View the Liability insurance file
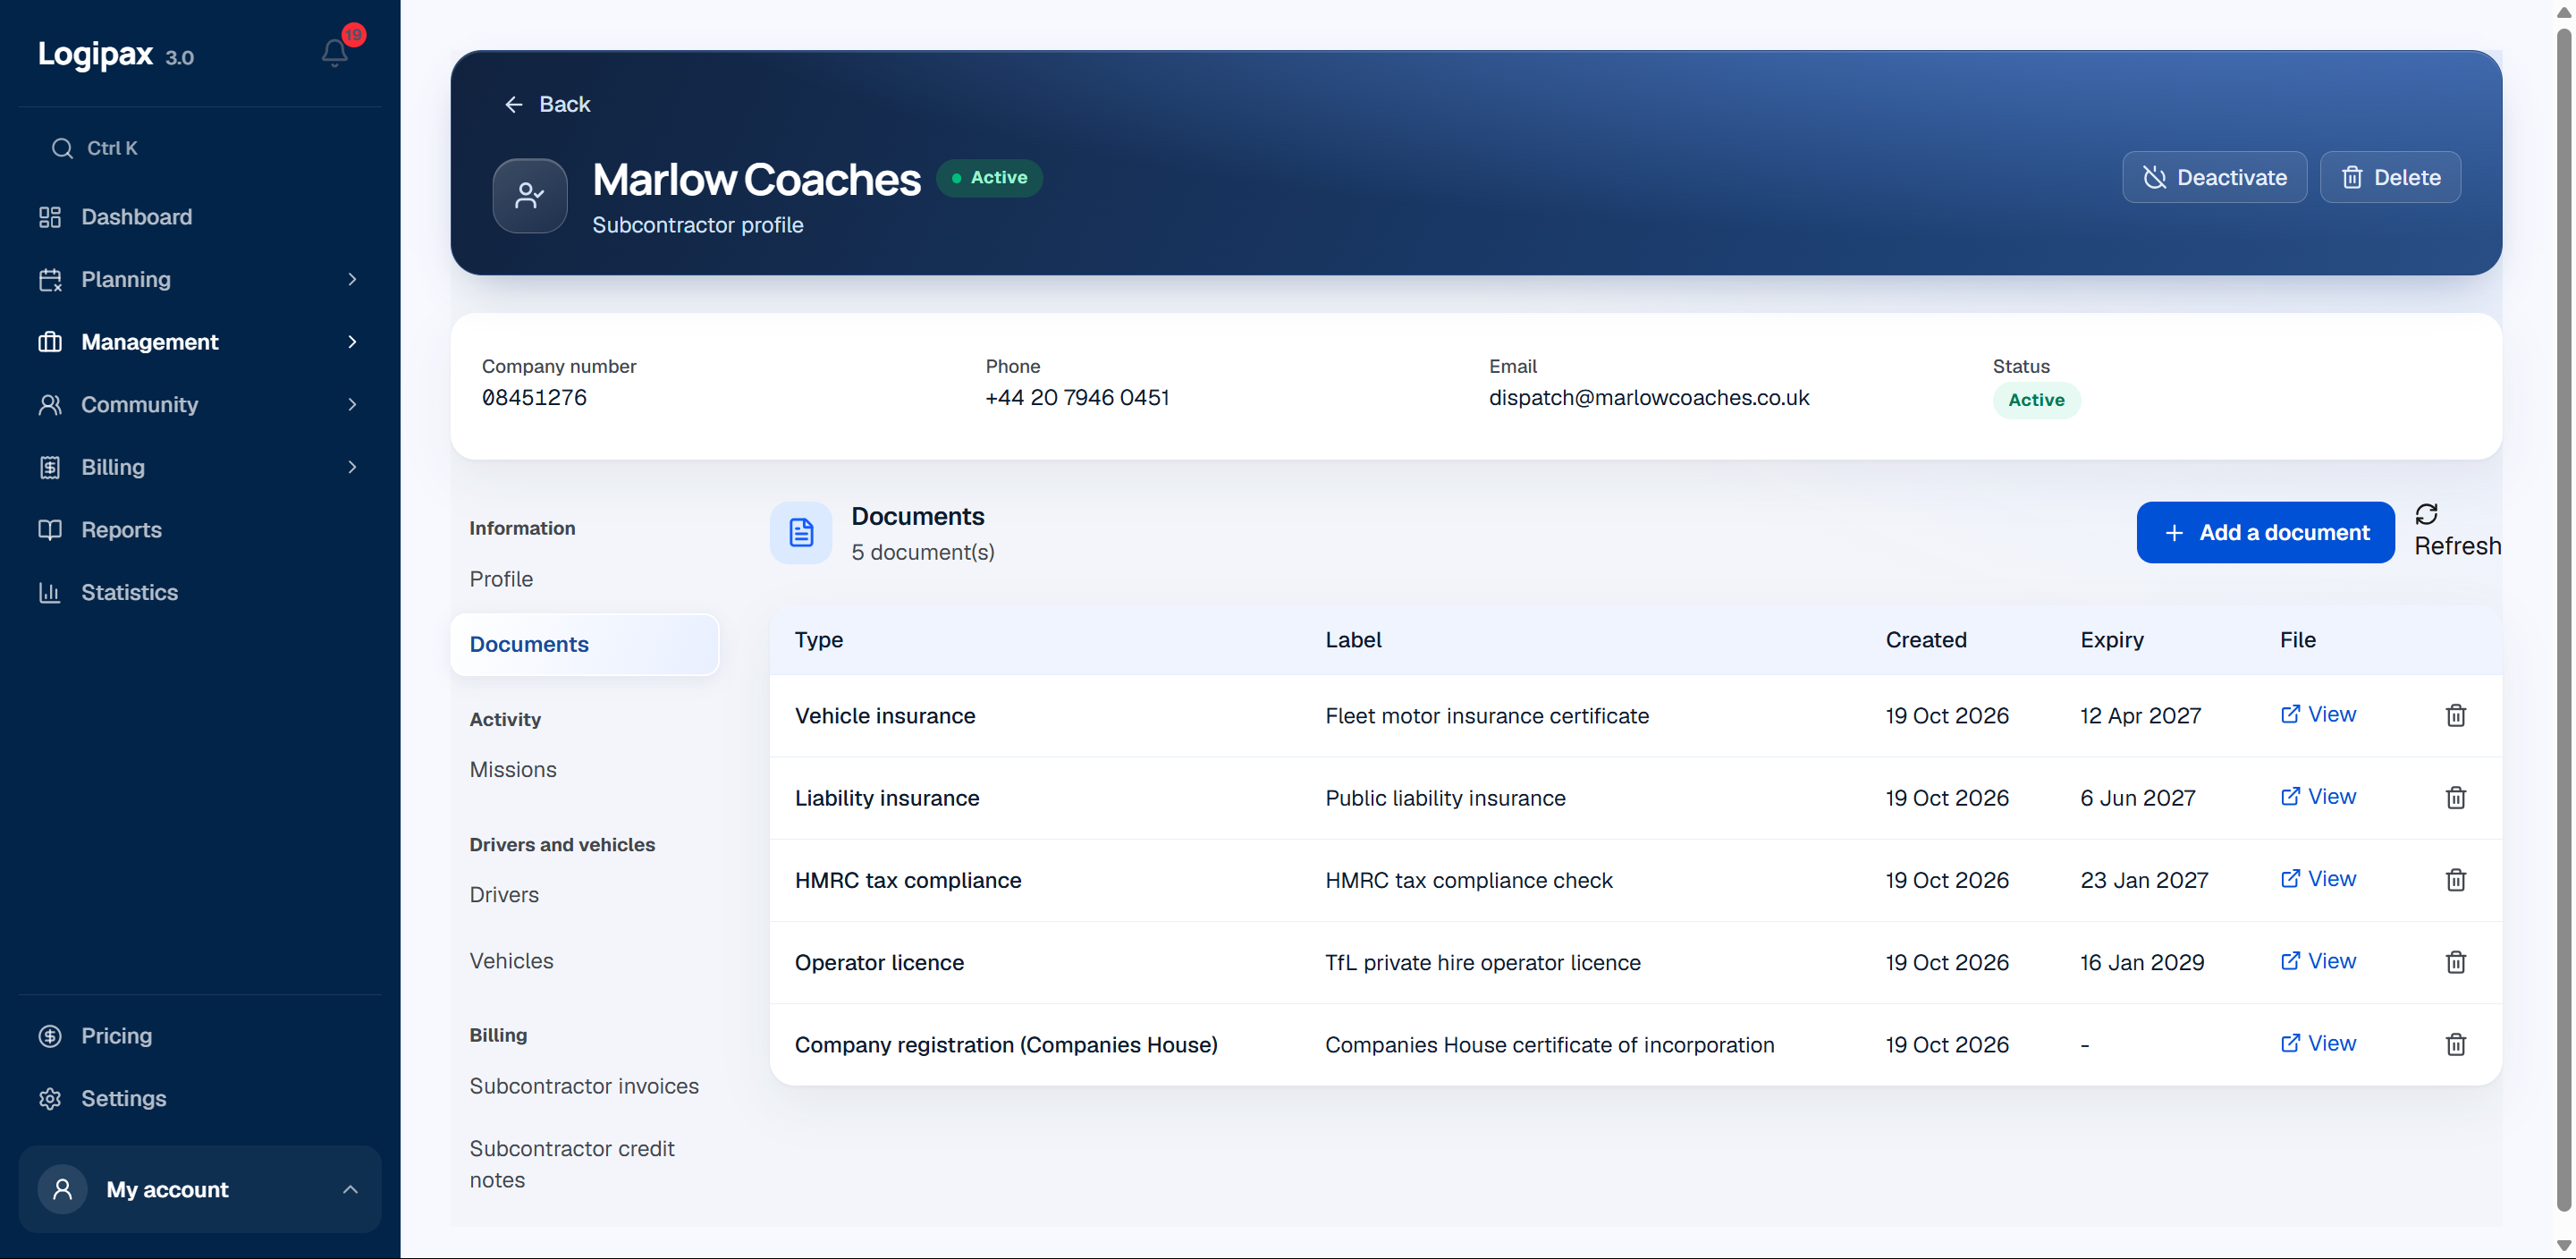The image size is (2576, 1259). point(2318,796)
